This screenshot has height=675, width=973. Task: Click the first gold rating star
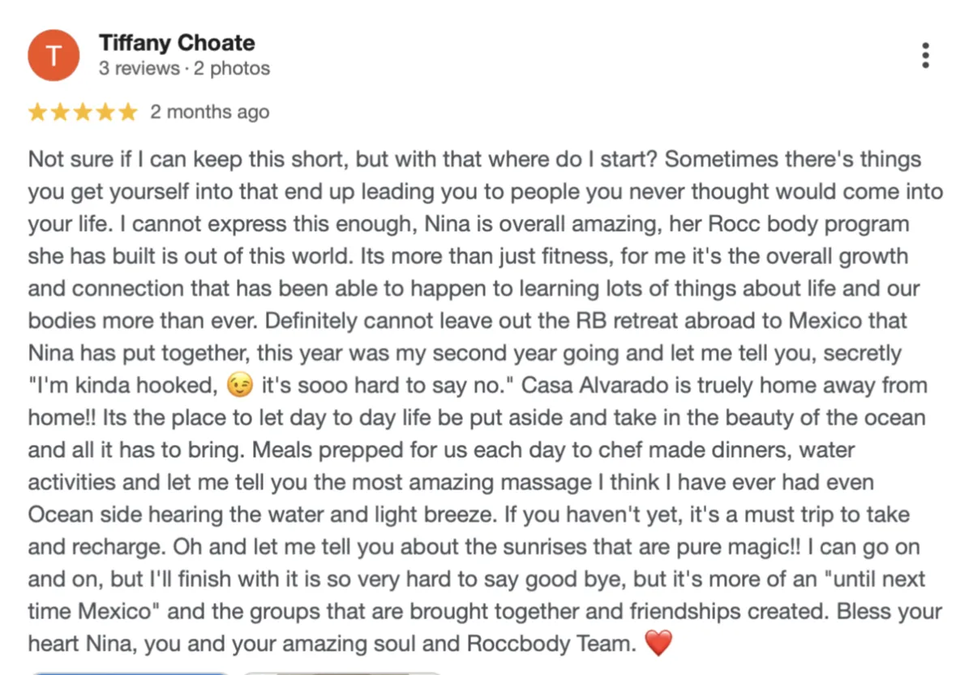pyautogui.click(x=37, y=112)
